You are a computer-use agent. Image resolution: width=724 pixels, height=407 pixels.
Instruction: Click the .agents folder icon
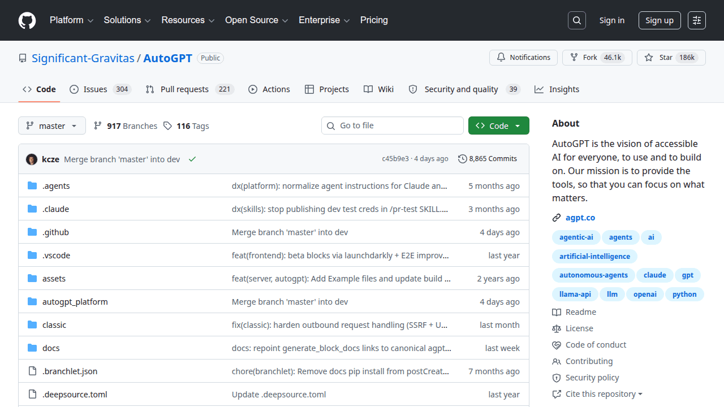(32, 186)
